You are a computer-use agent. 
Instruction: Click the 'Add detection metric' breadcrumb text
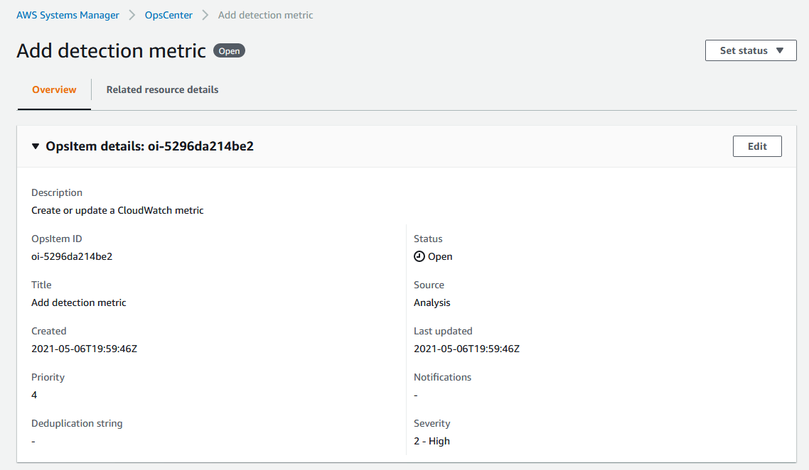tap(265, 15)
